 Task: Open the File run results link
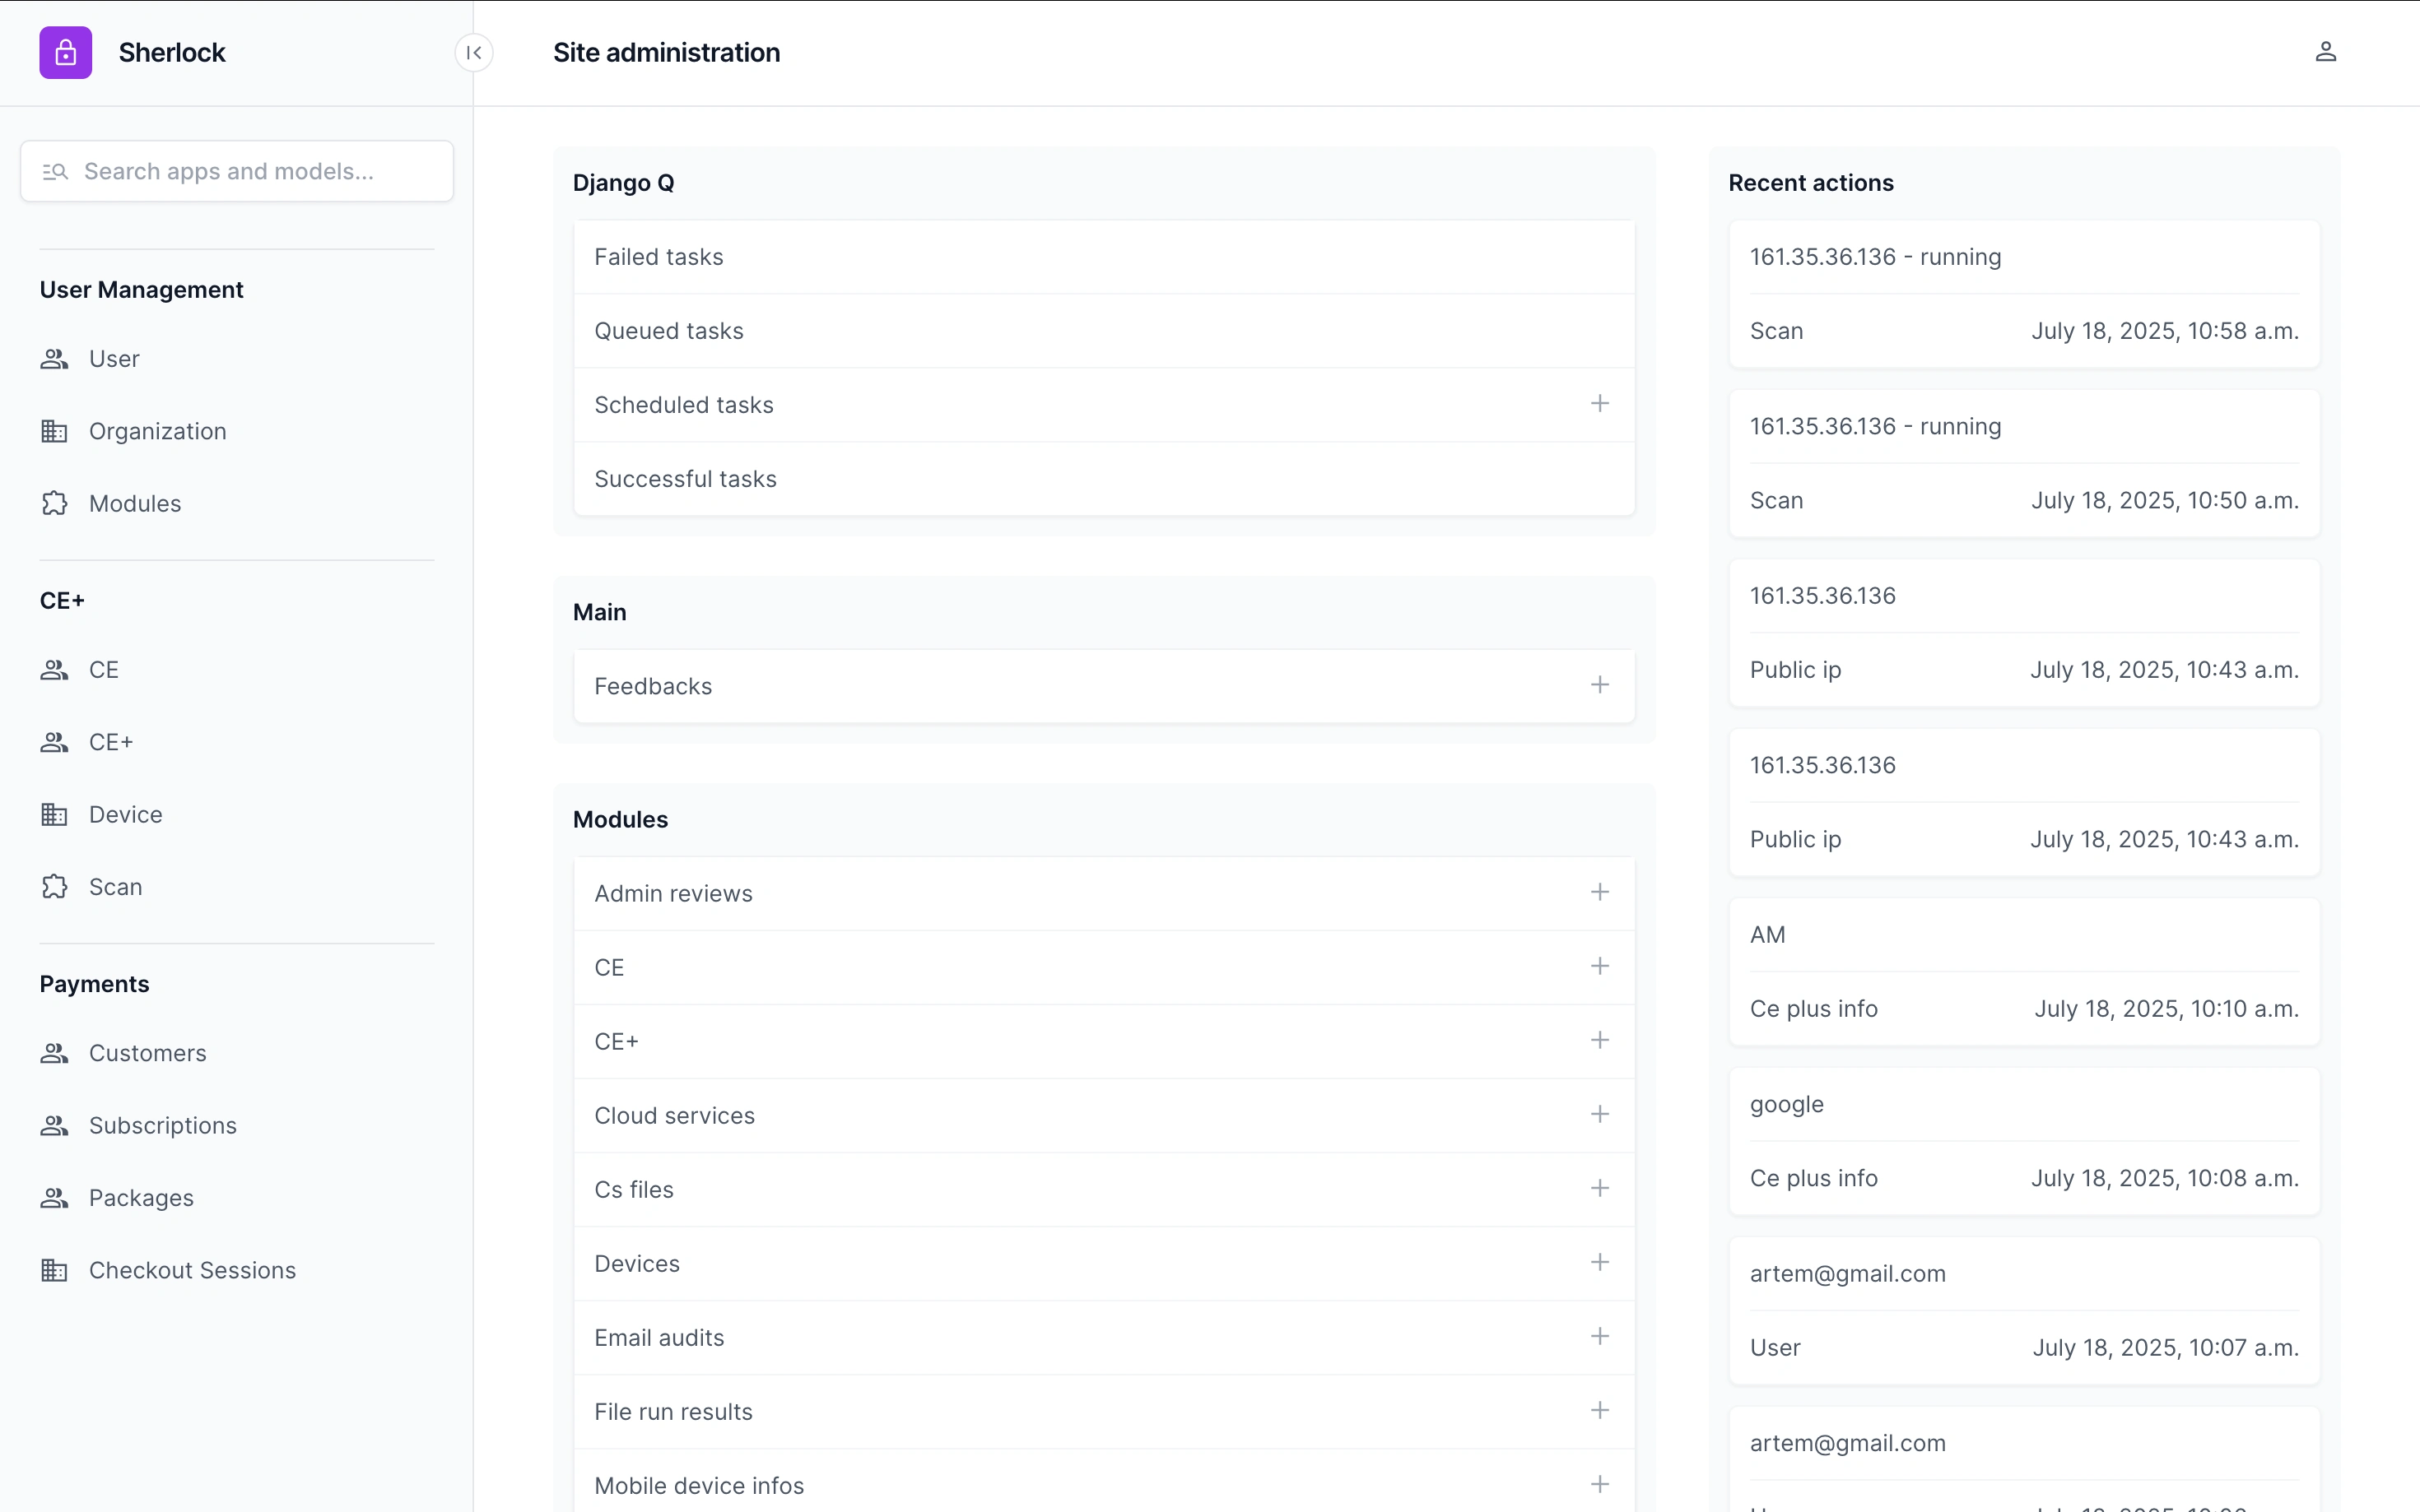coord(672,1411)
